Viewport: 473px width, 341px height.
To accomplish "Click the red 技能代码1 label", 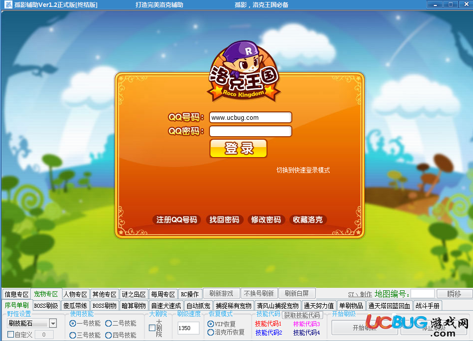I will tap(268, 324).
